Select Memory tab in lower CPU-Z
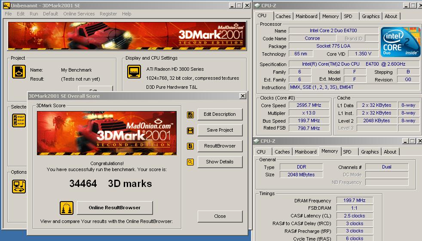 tap(330, 151)
